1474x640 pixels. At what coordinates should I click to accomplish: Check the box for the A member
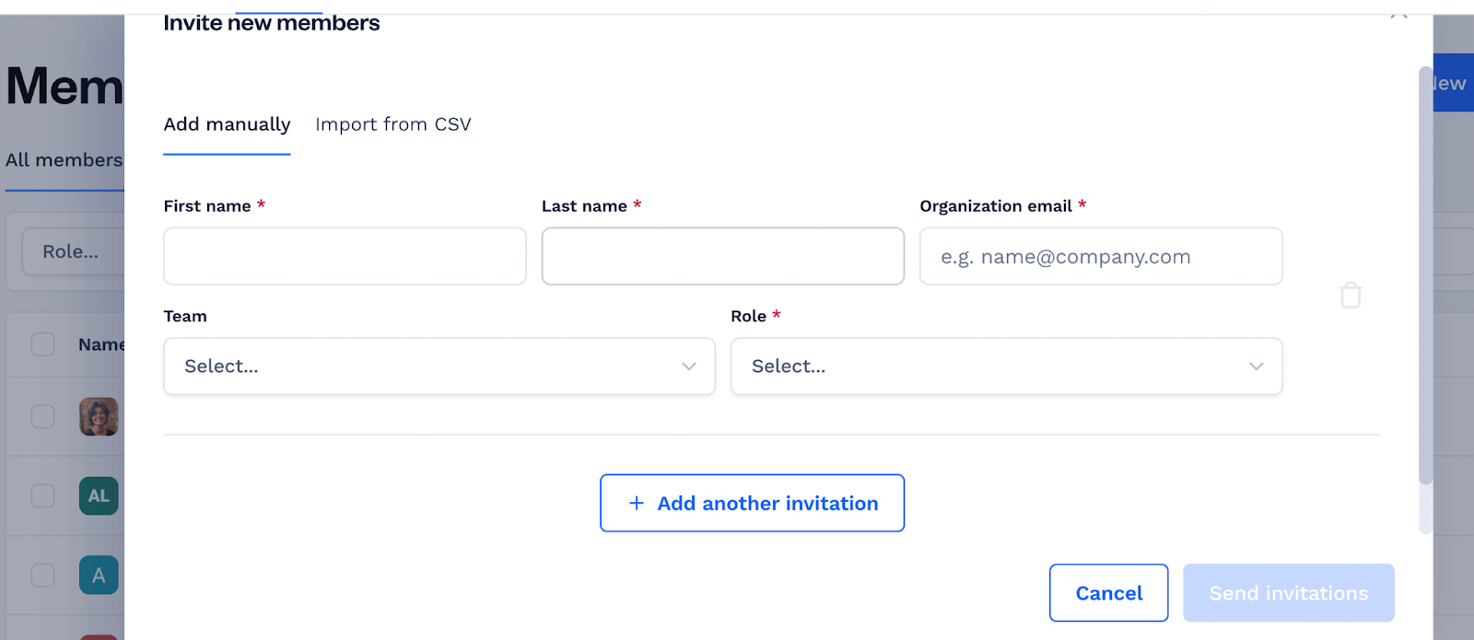pyautogui.click(x=43, y=576)
